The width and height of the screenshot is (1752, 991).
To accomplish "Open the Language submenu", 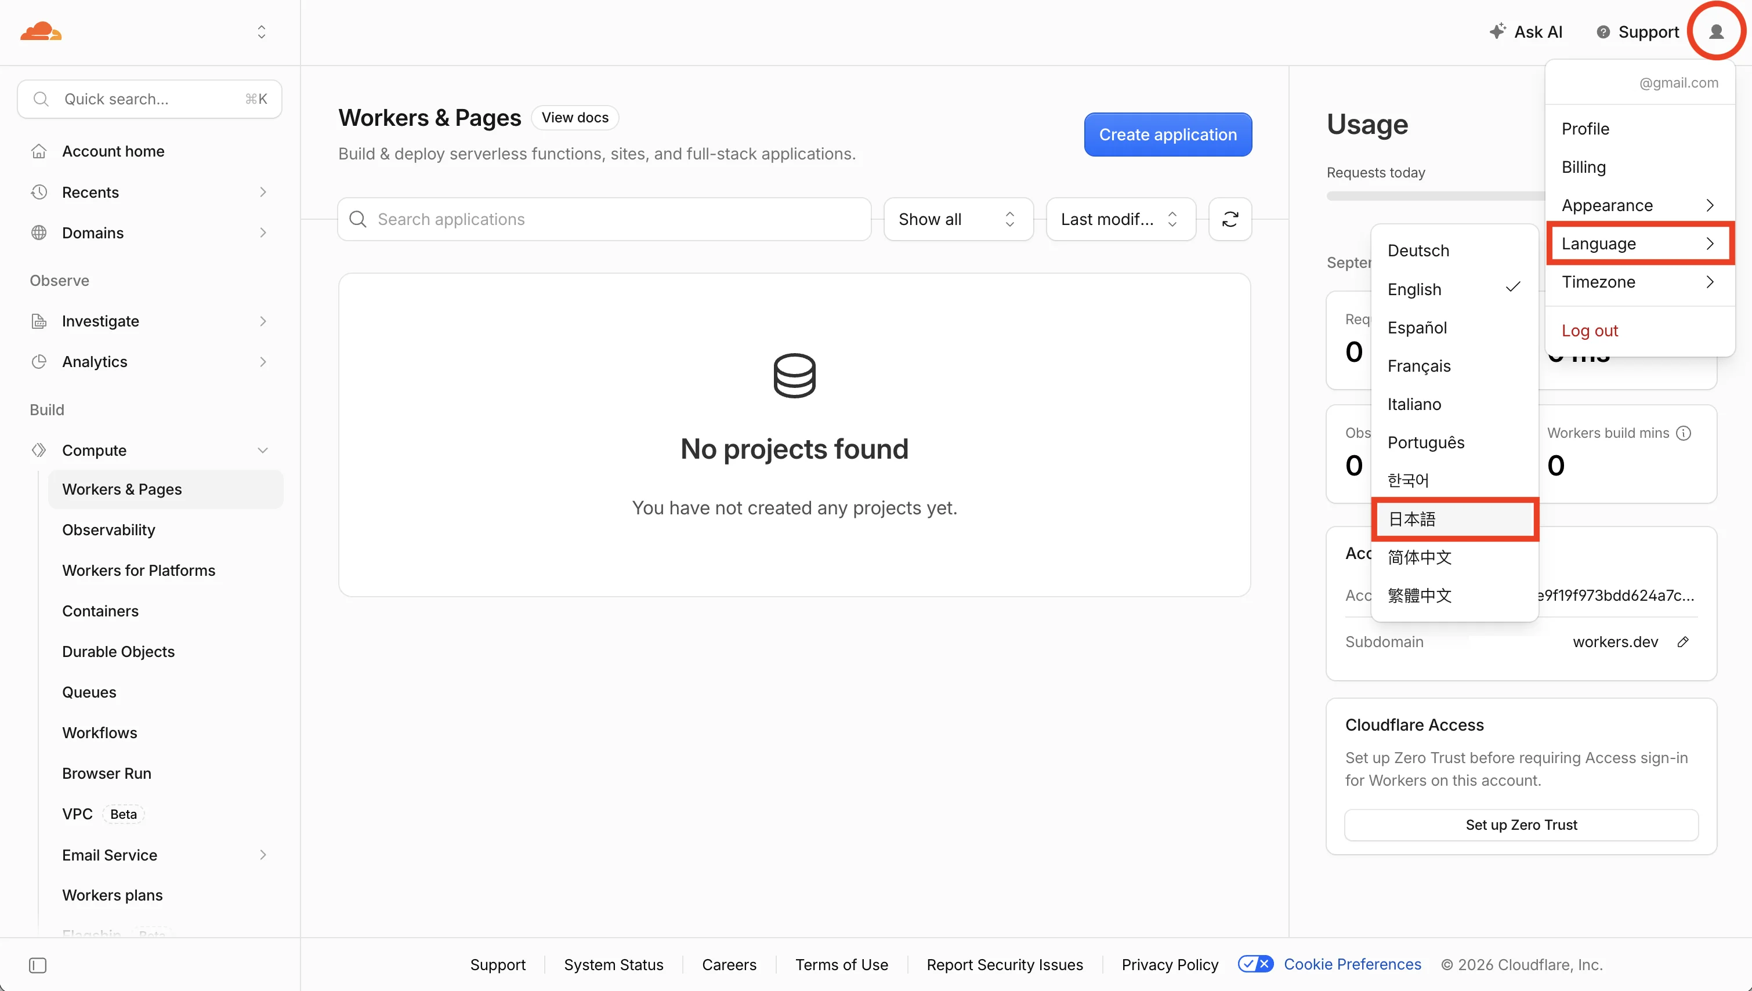I will coord(1641,244).
